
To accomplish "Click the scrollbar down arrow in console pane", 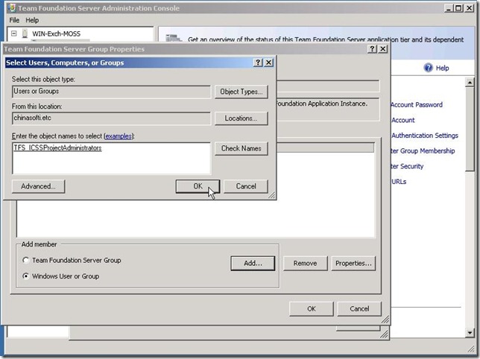I will click(470, 333).
